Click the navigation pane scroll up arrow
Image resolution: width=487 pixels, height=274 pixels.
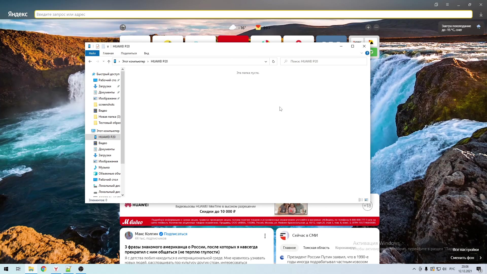[123, 69]
